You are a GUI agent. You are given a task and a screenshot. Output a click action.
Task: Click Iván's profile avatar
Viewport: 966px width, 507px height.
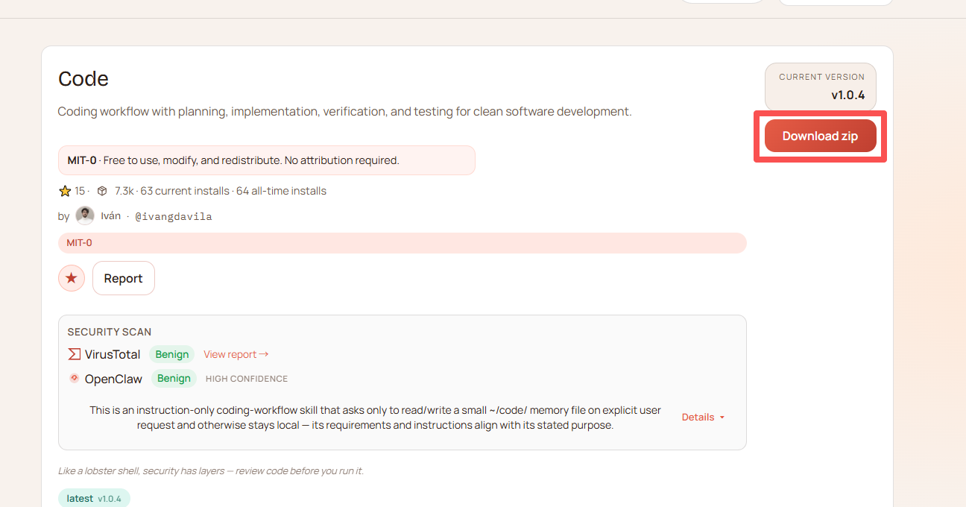[x=85, y=216]
